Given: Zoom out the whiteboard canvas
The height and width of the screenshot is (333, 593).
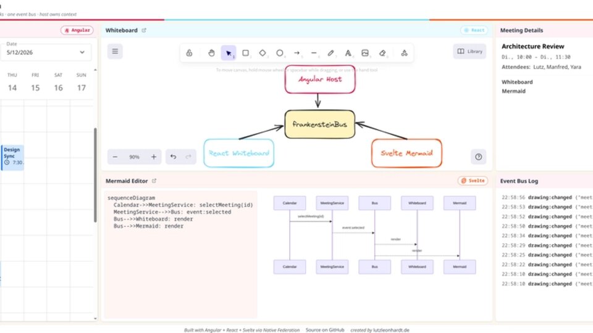Looking at the screenshot, I should (x=115, y=157).
